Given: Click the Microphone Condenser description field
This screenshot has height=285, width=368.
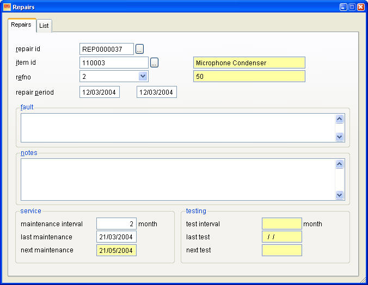Looking at the screenshot, I should pyautogui.click(x=249, y=63).
